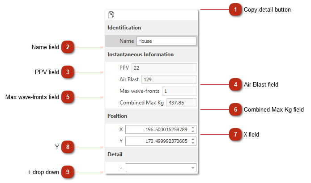Screen dimensions: 311x183
Task: Click inside the X position field
Action: tap(158, 129)
